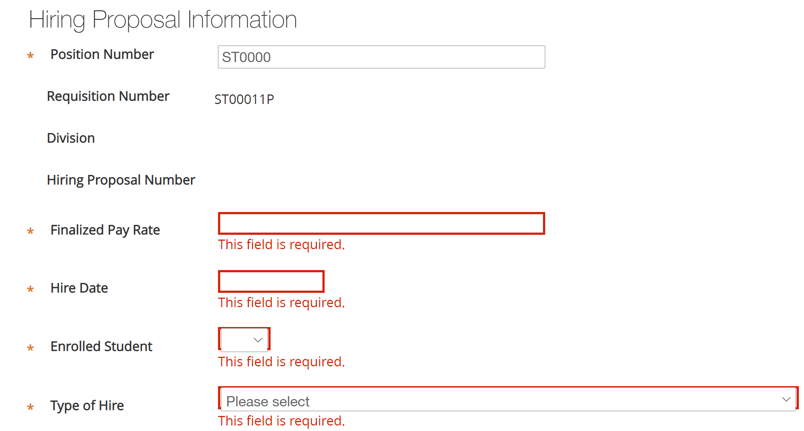Click the error message under Hire Date

(281, 303)
